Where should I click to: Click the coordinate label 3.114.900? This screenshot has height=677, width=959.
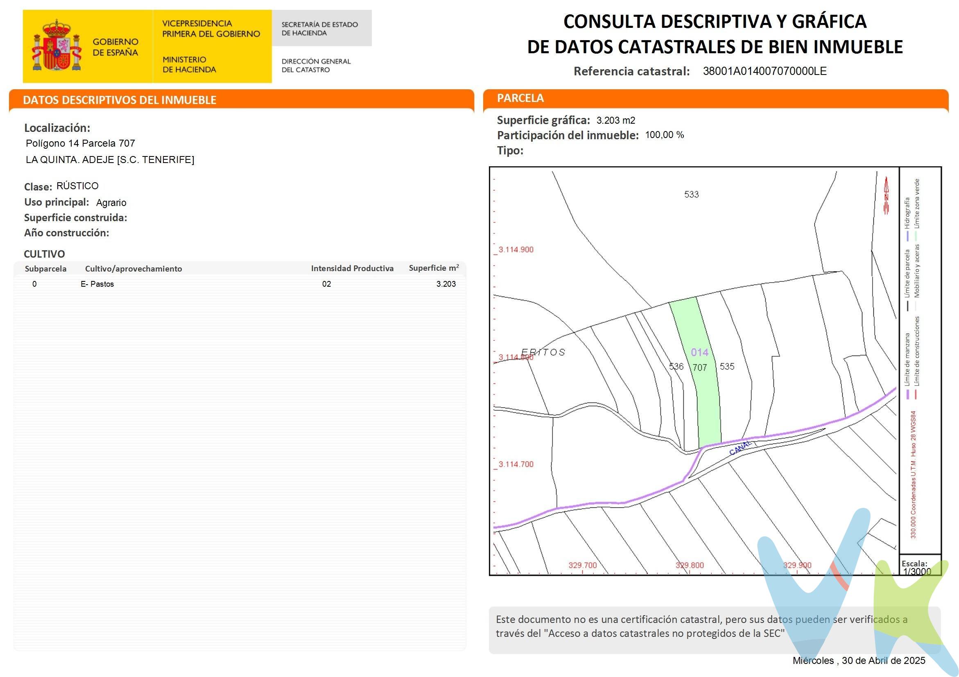[x=516, y=249]
